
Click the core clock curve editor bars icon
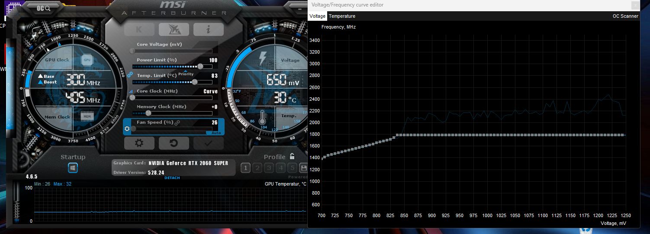click(131, 91)
